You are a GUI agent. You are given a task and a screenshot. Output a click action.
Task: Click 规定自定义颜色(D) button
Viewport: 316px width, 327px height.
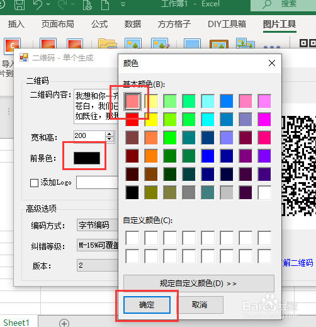click(199, 284)
